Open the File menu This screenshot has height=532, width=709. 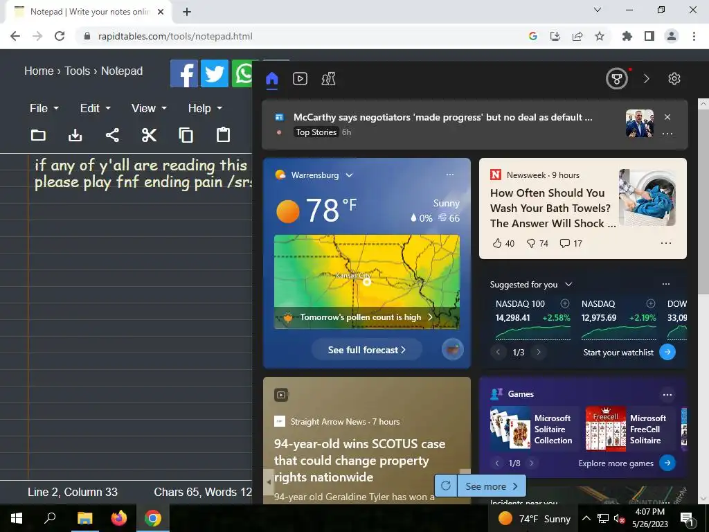[44, 109]
